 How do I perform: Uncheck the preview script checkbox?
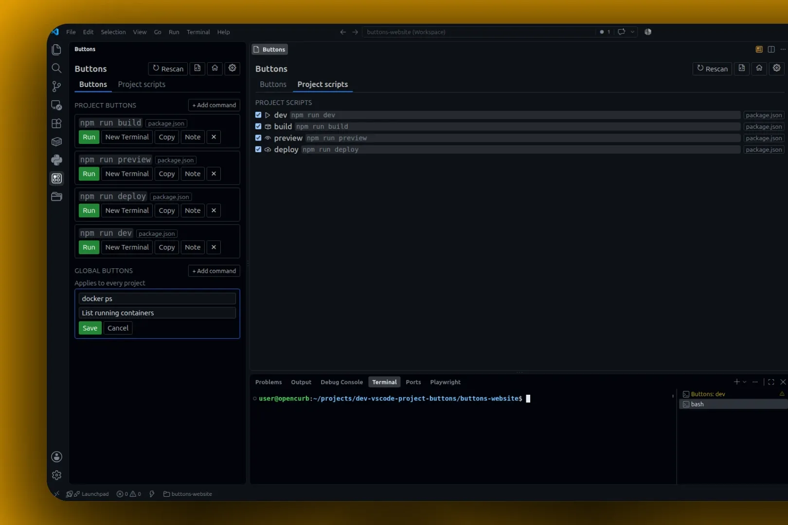point(258,138)
